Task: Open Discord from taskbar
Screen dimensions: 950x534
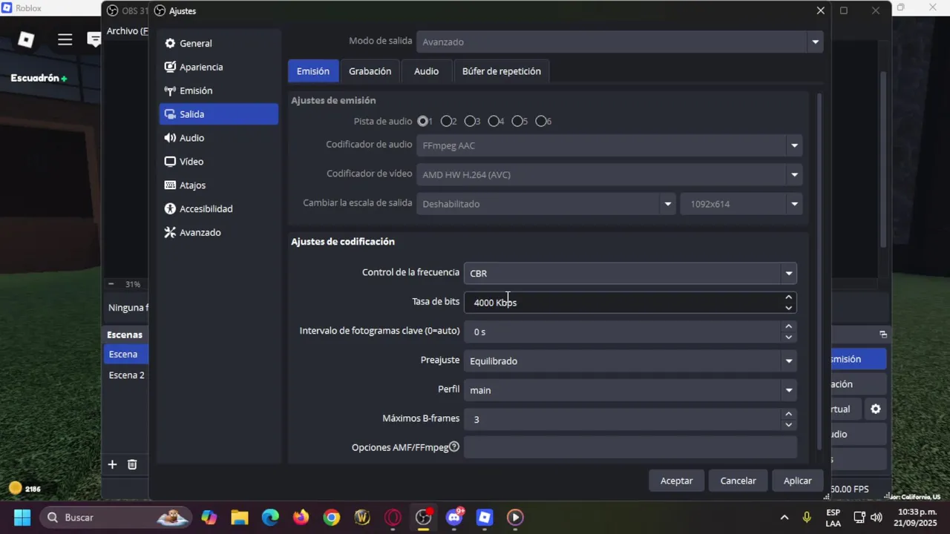Action: (x=454, y=517)
